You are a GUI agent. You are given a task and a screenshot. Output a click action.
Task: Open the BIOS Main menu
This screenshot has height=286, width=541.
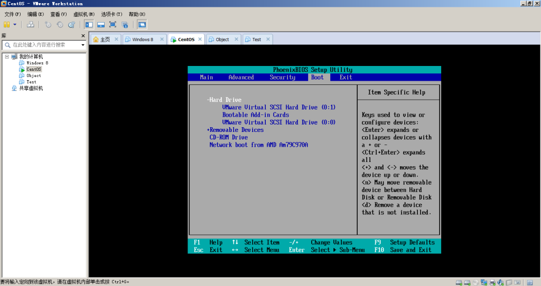point(207,77)
